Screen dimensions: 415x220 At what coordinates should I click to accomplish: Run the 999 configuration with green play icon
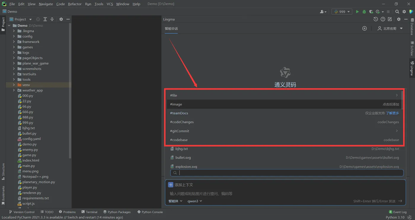357,12
